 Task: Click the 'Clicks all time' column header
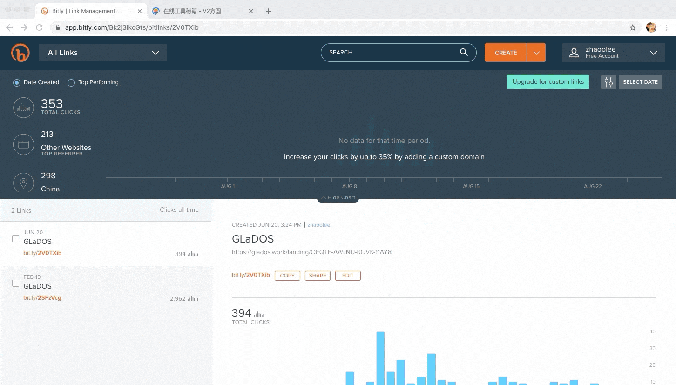tap(179, 210)
